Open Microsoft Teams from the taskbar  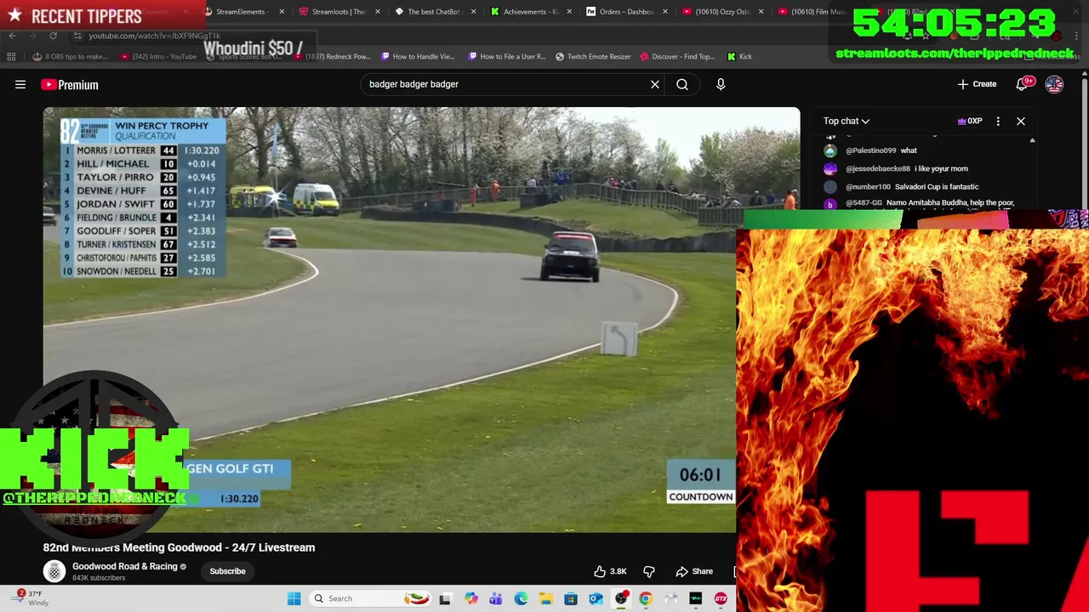pos(496,598)
